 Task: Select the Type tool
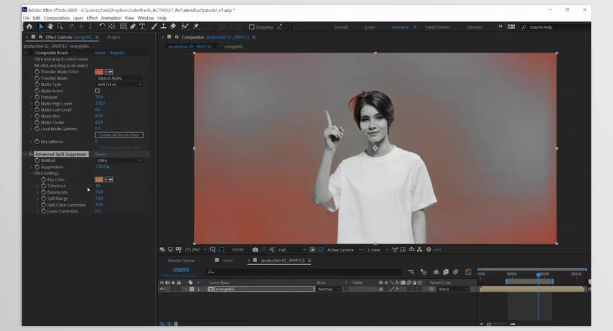(142, 27)
